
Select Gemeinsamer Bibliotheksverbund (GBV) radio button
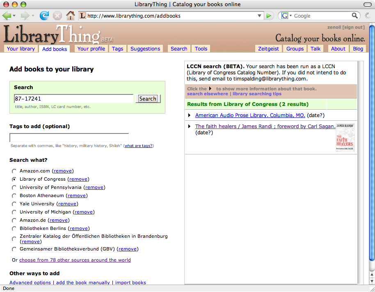[14, 249]
